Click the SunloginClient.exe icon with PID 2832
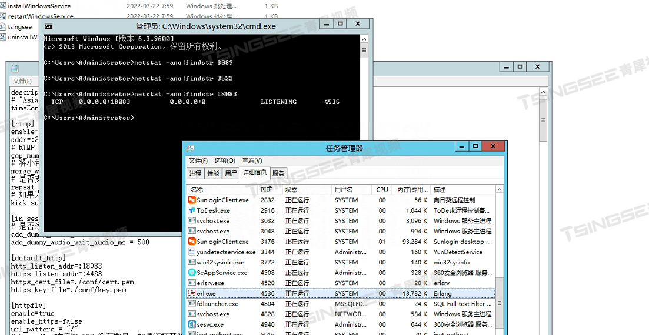649x335 pixels. tap(192, 200)
